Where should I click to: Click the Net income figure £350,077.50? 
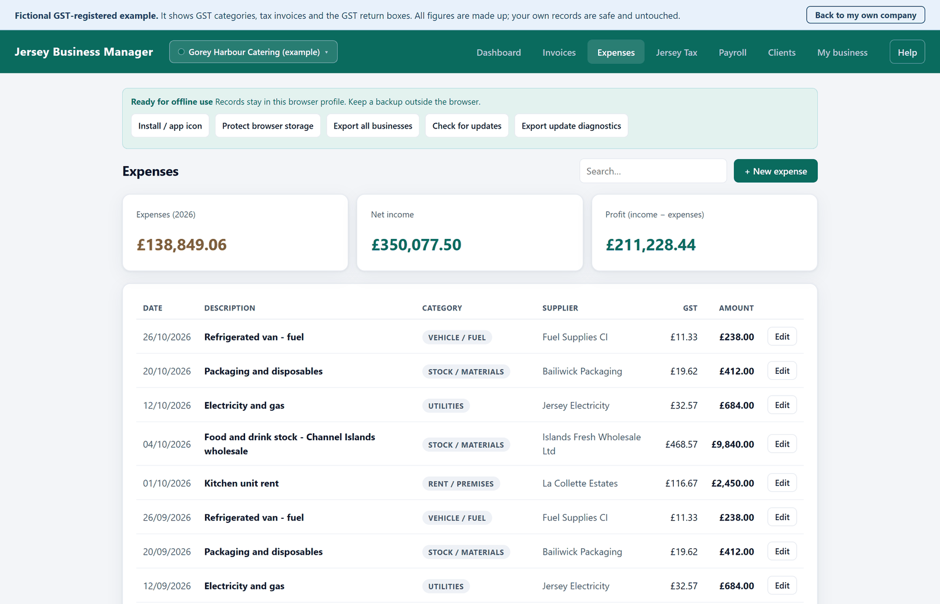(416, 245)
